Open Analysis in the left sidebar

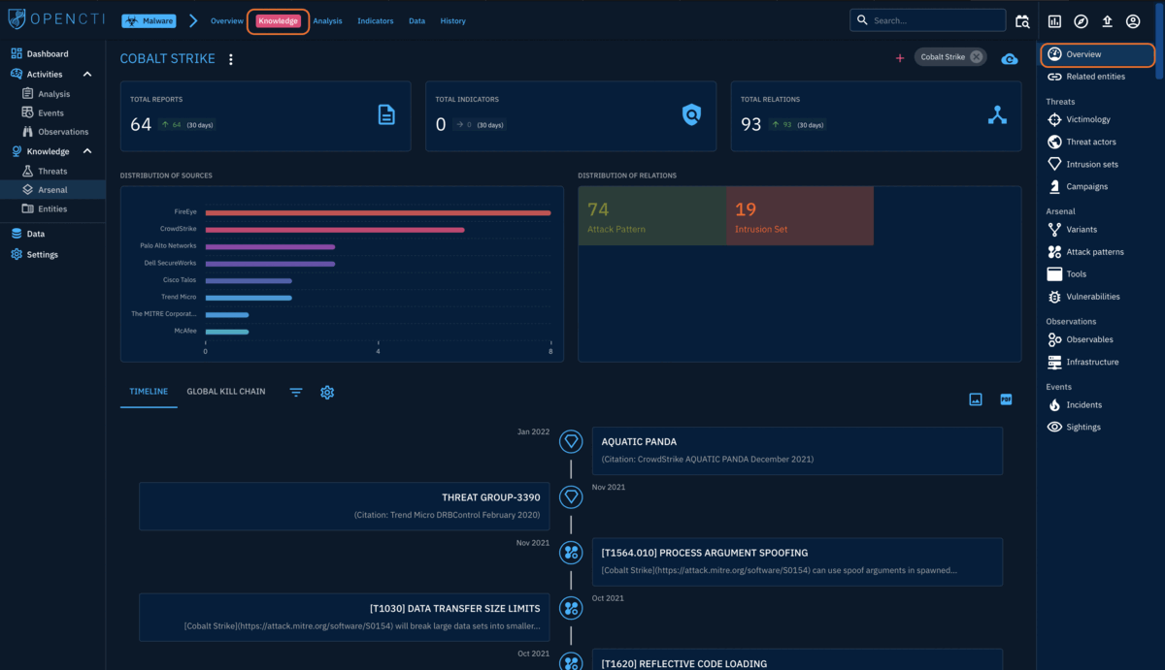52,94
